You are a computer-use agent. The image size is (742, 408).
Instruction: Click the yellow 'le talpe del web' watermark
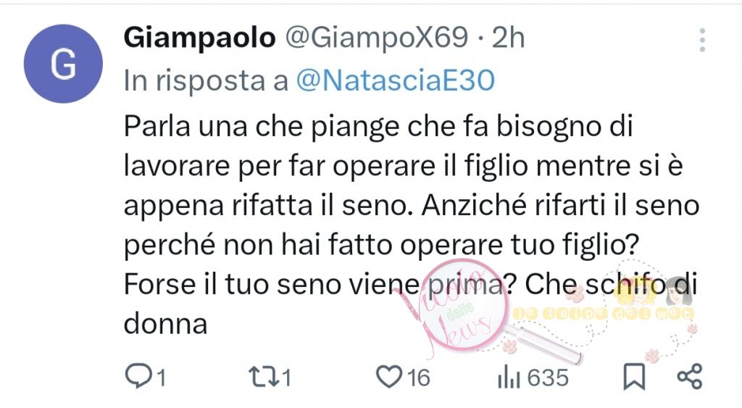pyautogui.click(x=604, y=313)
